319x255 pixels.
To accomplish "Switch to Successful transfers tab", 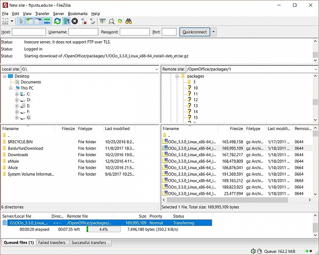I will tap(89, 243).
